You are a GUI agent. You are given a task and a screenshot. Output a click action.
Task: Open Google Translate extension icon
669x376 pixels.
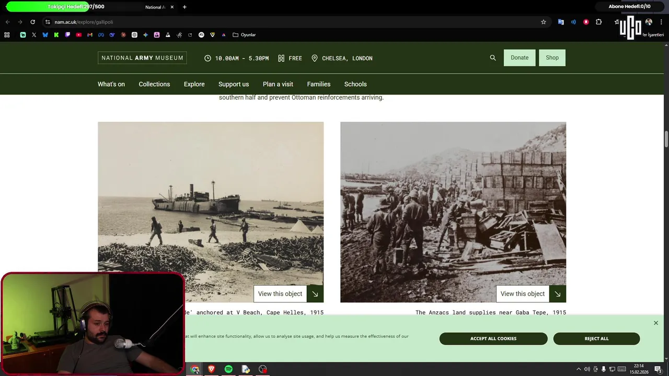561,22
